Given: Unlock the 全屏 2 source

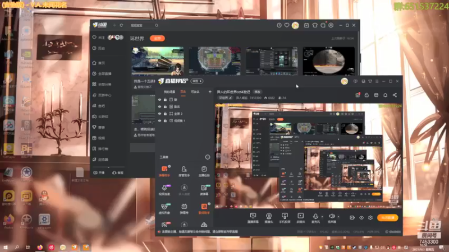Looking at the screenshot, I should click(165, 114).
